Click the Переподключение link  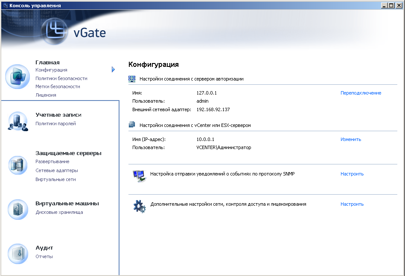click(x=361, y=93)
